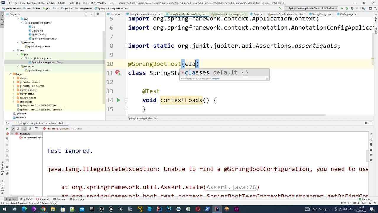Viewport: 378px width, 213px height.
Task: Open the Refactor menu
Action: pos(62,3)
